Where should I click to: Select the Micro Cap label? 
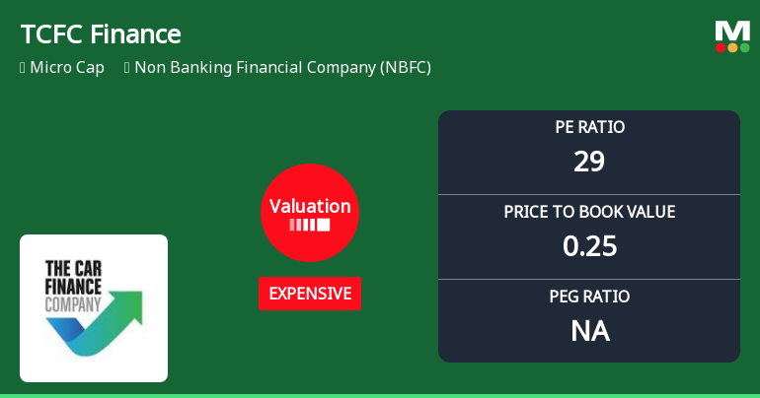pyautogui.click(x=67, y=68)
